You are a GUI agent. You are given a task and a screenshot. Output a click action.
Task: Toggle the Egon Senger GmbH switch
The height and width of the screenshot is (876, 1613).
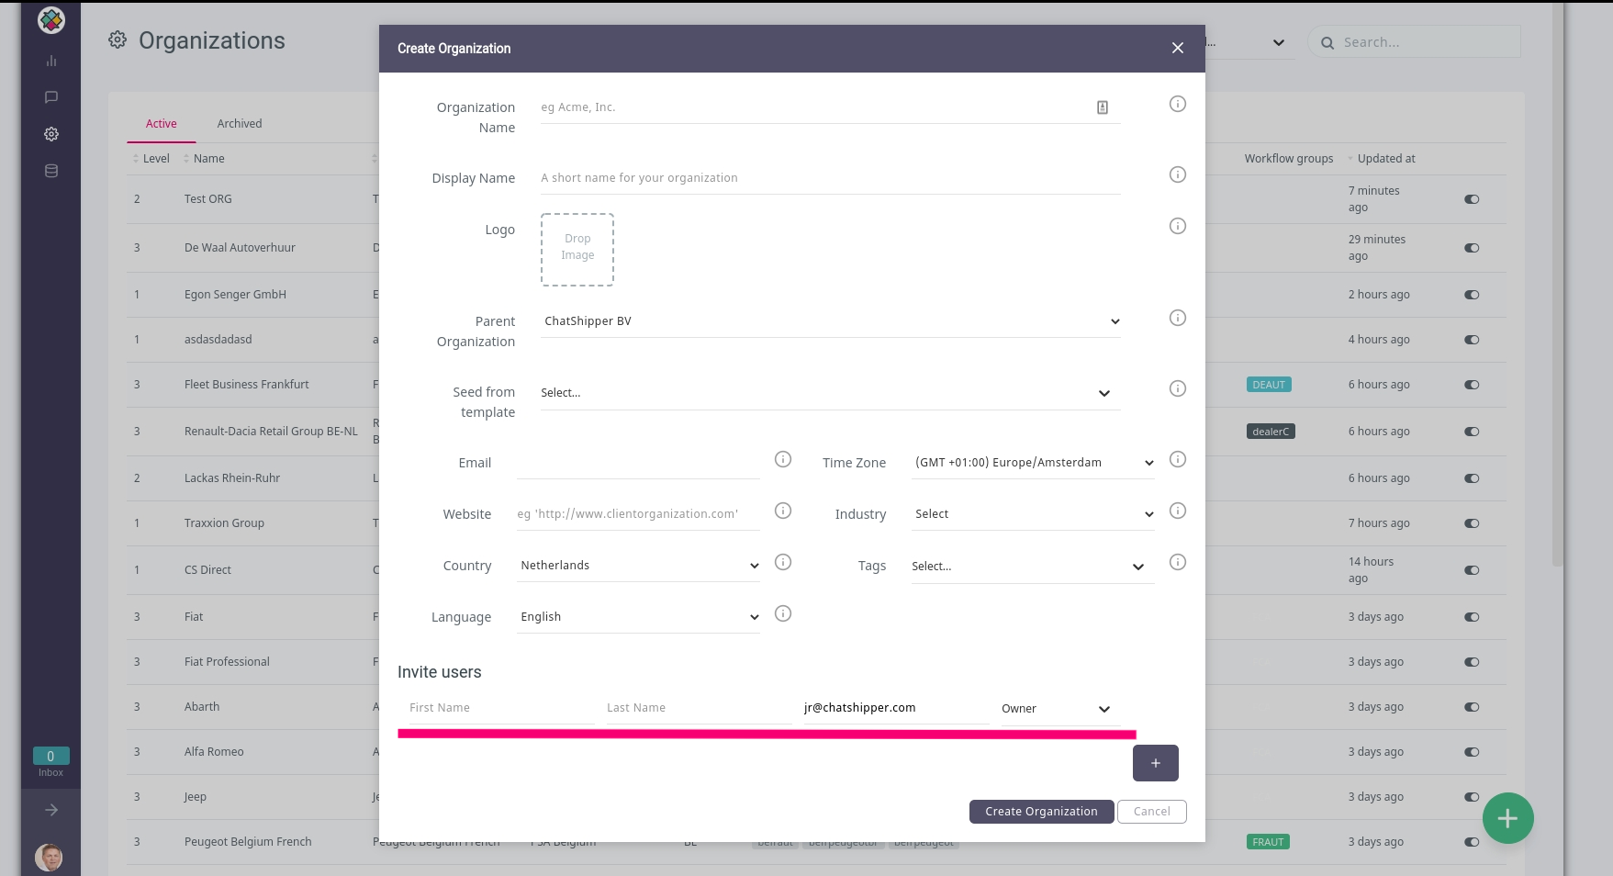coord(1472,295)
